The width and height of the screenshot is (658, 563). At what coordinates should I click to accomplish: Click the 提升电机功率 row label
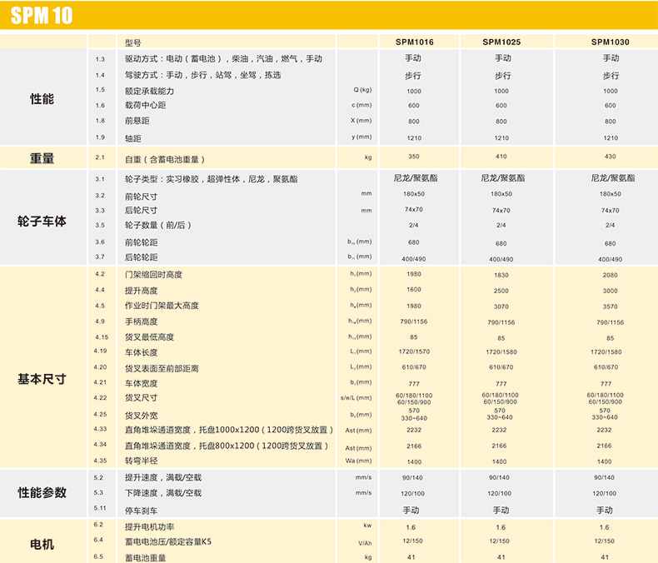pyautogui.click(x=152, y=526)
